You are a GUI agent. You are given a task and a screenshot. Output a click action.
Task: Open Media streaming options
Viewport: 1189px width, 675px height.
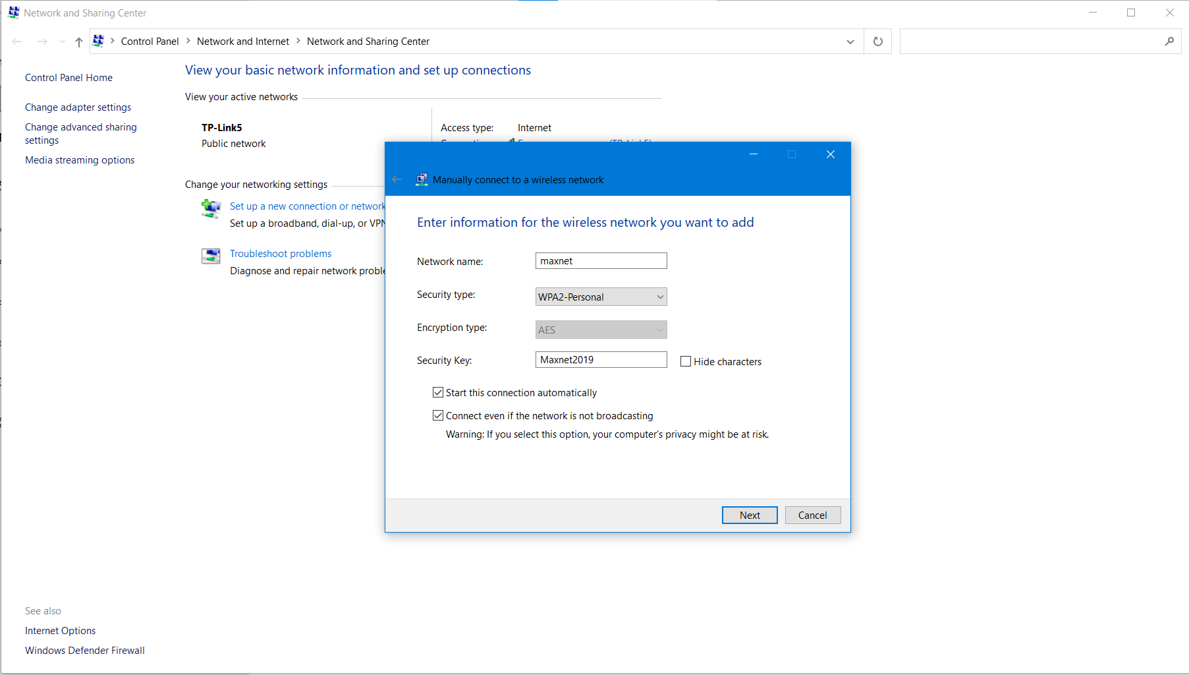pos(80,160)
